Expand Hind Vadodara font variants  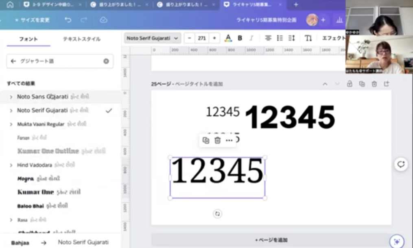pyautogui.click(x=11, y=165)
